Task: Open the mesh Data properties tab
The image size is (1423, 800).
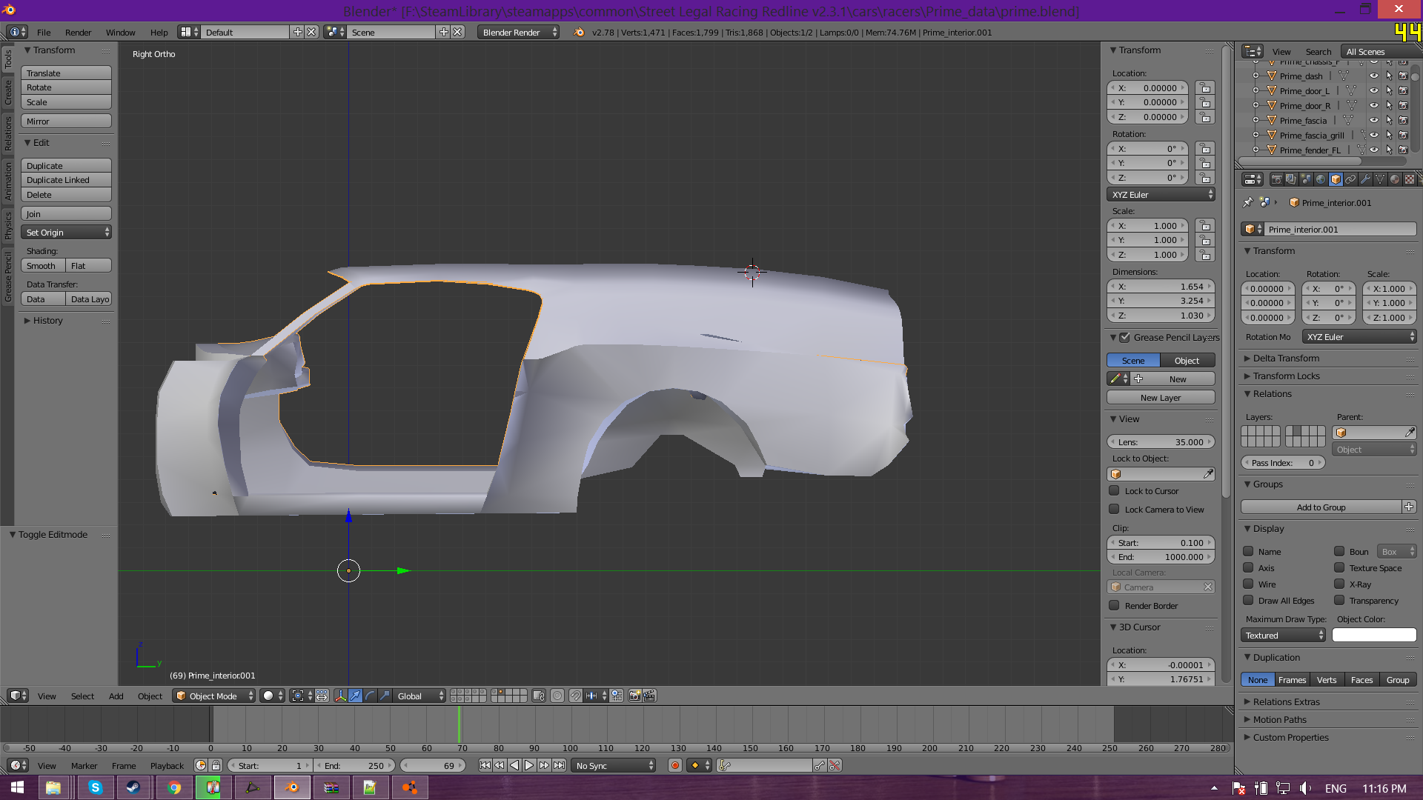Action: (1380, 179)
